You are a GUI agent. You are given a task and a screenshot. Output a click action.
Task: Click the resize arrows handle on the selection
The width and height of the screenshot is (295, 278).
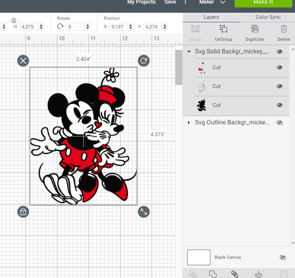[143, 212]
